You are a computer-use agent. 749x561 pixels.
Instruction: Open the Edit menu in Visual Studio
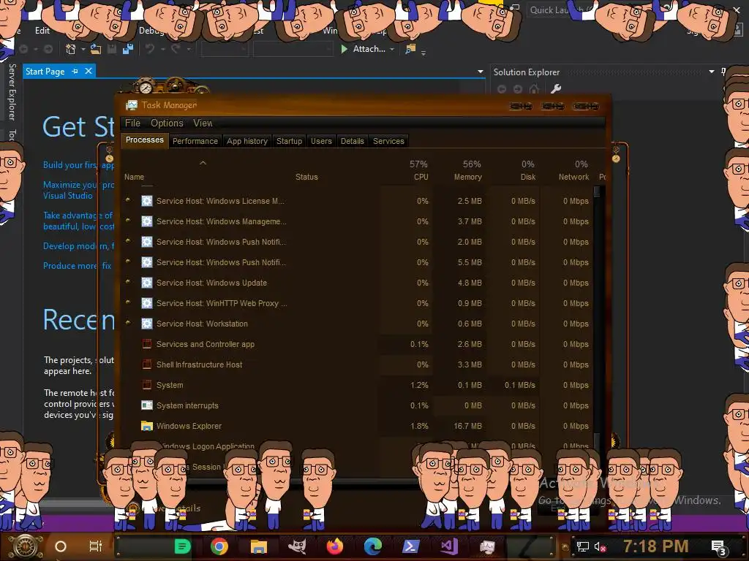coord(42,31)
